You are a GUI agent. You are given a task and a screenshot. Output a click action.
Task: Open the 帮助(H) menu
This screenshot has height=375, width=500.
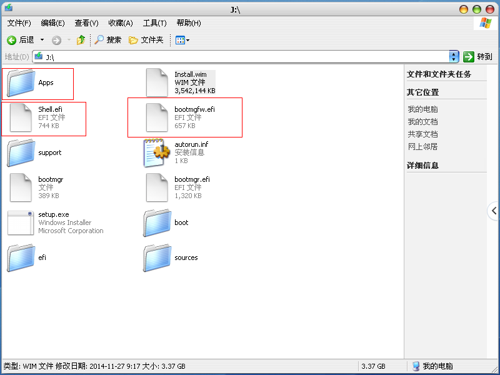188,23
